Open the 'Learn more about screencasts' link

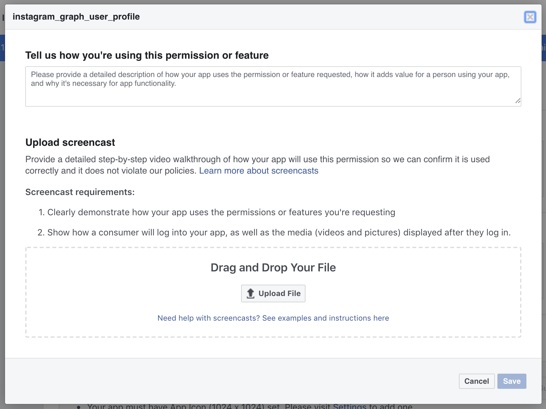(258, 171)
